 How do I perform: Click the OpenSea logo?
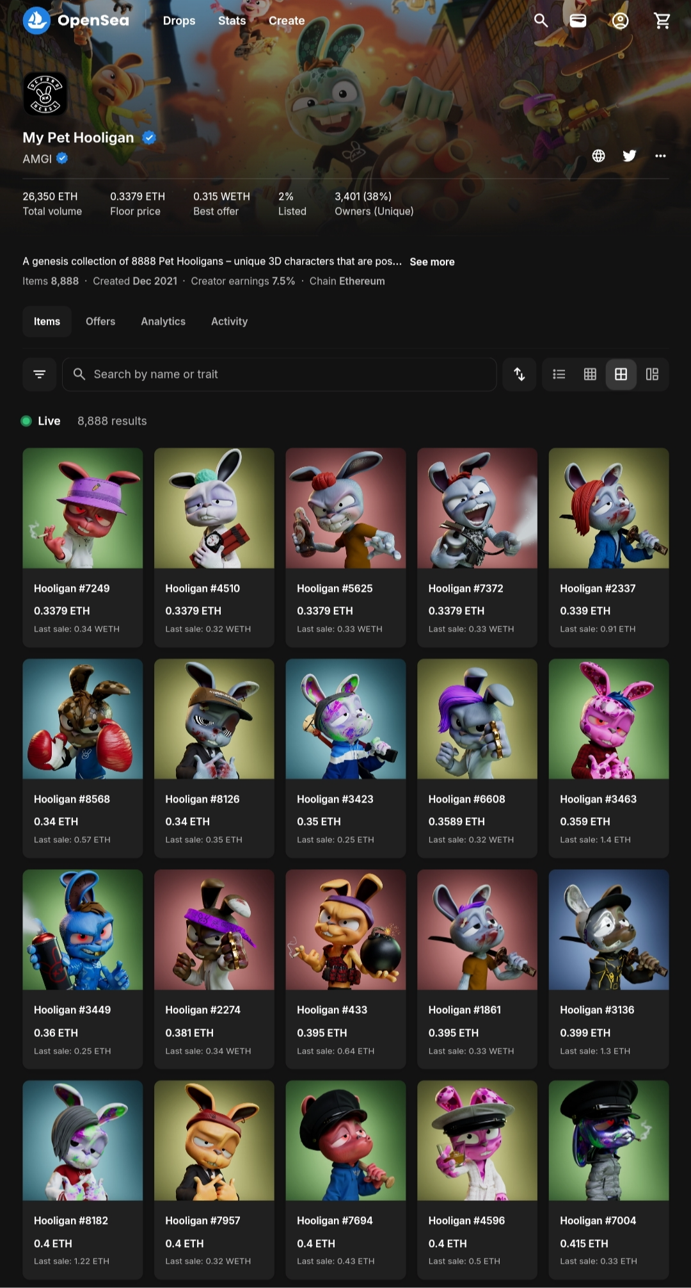76,20
